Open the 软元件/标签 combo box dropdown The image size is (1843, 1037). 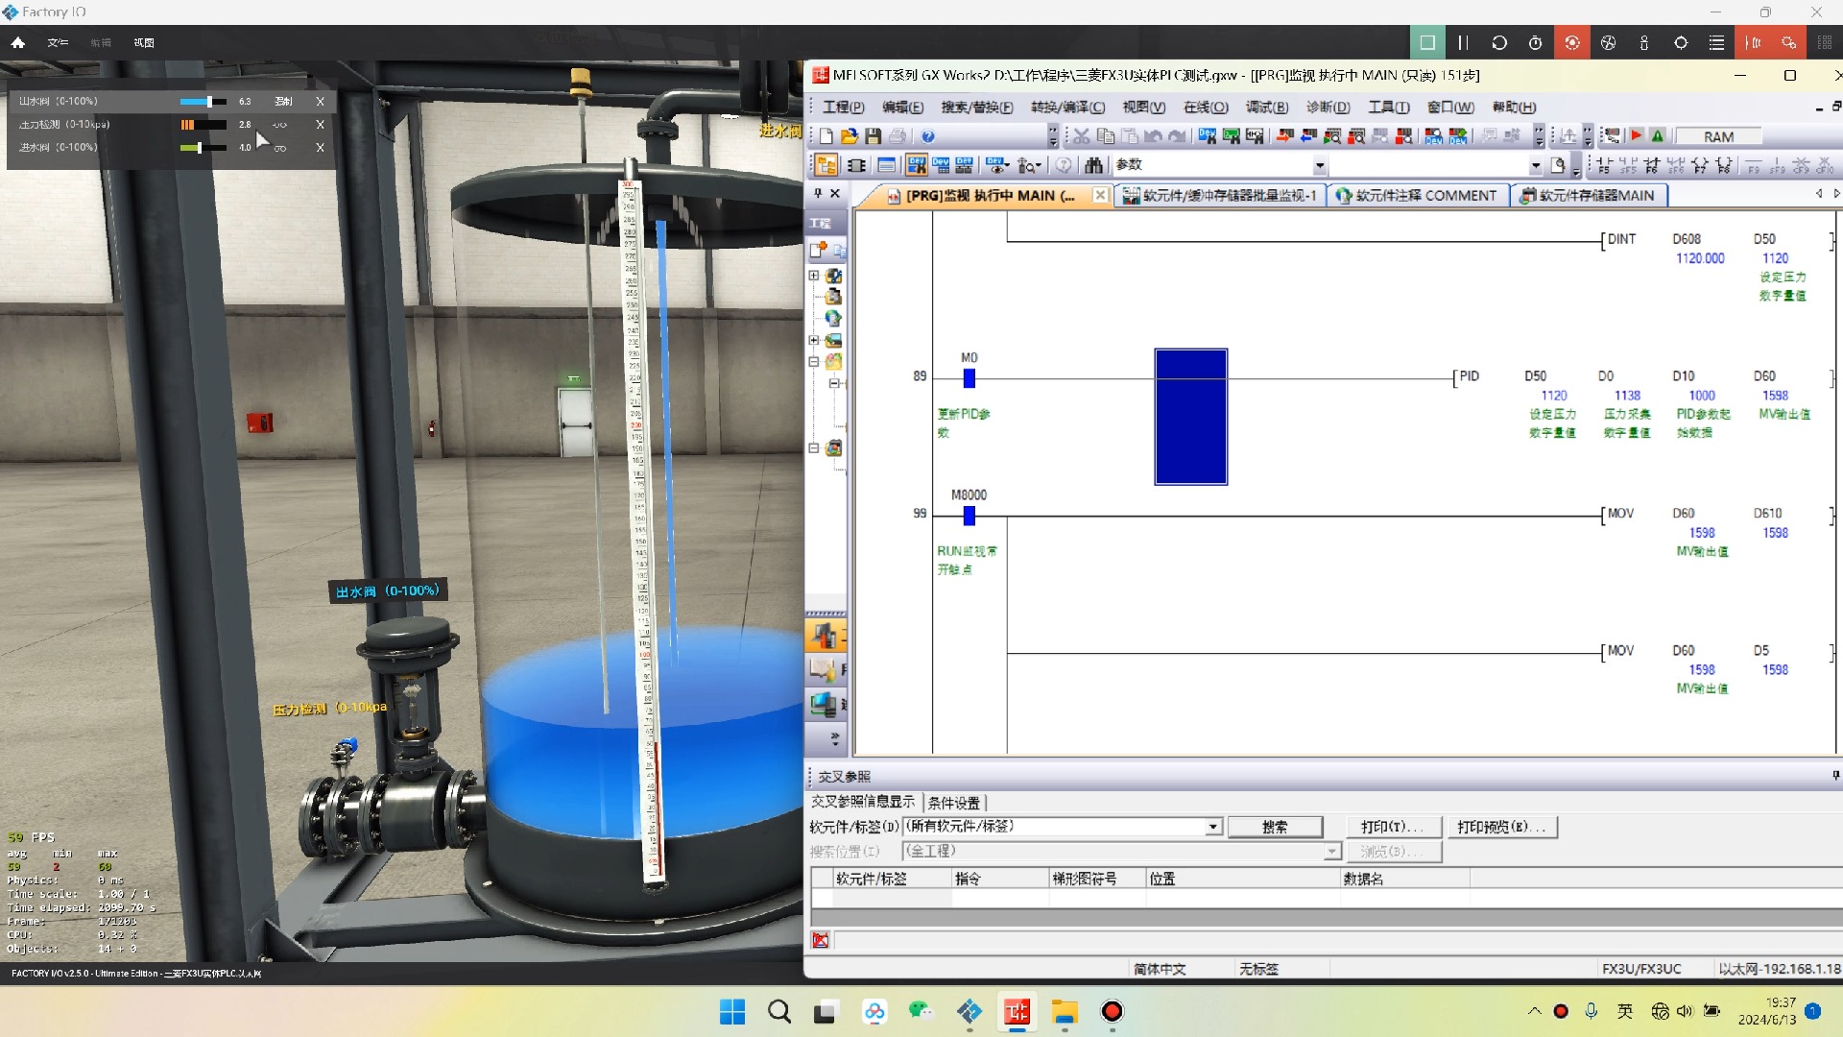[x=1213, y=827]
